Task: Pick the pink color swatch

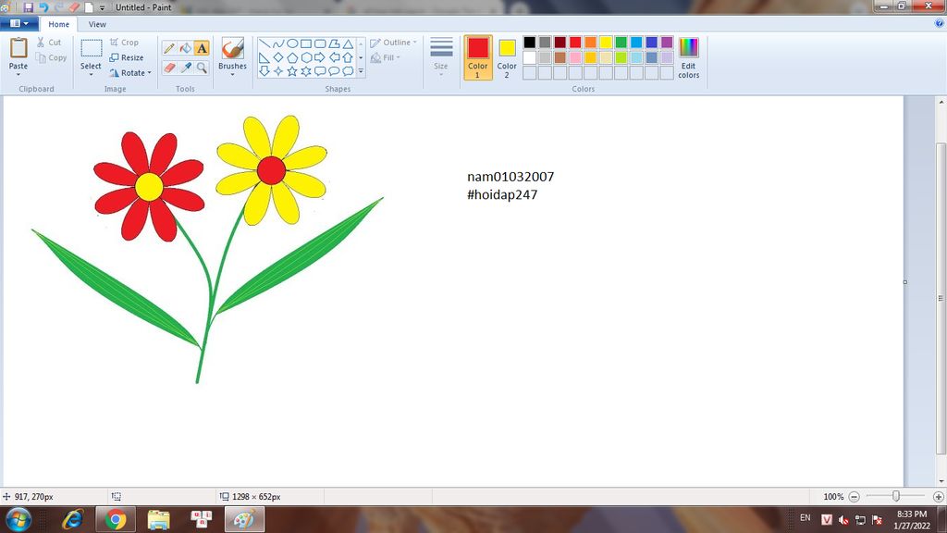Action: [575, 57]
